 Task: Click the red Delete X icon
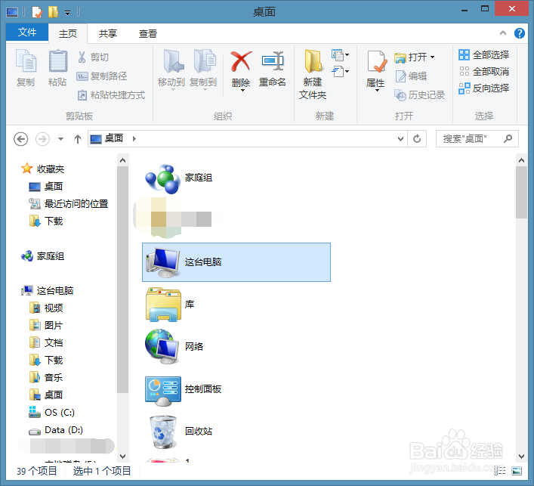click(241, 61)
